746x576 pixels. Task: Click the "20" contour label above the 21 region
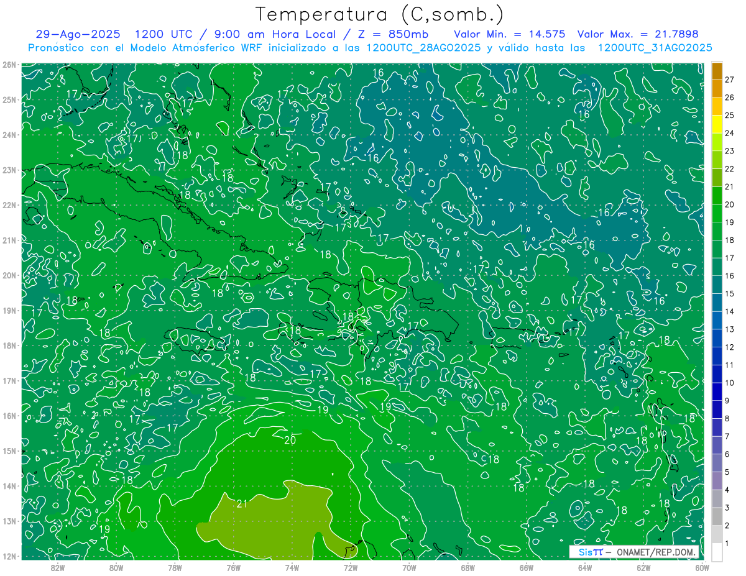click(x=290, y=440)
